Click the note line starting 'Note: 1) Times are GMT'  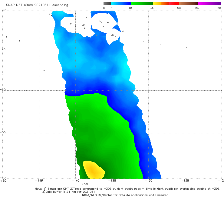[127, 189]
